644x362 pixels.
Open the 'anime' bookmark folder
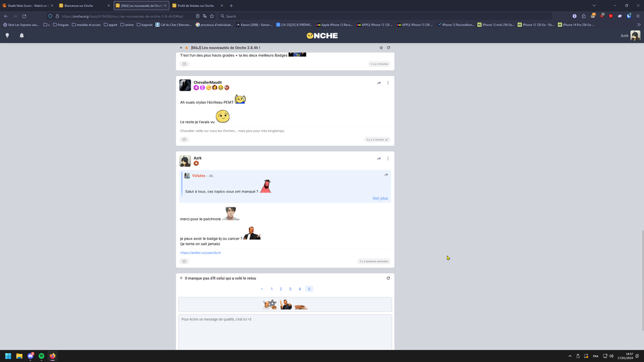pyautogui.click(x=127, y=25)
